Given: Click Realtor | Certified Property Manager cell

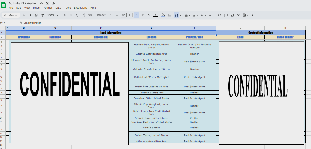Looking at the screenshot, I should 195,46.
